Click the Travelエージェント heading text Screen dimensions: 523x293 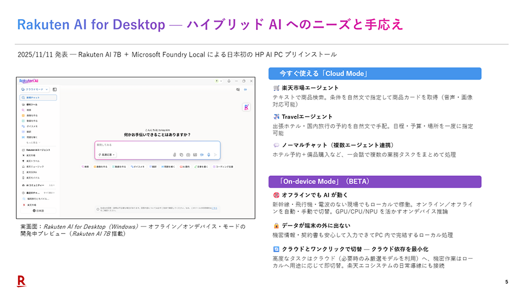pyautogui.click(x=307, y=117)
